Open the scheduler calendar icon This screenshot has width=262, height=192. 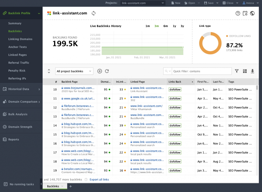coord(245,13)
